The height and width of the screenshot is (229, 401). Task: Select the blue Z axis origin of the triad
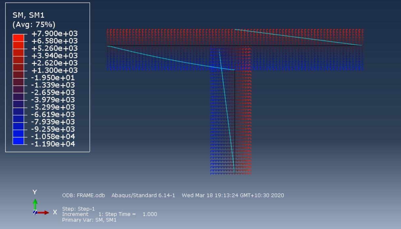point(35,212)
